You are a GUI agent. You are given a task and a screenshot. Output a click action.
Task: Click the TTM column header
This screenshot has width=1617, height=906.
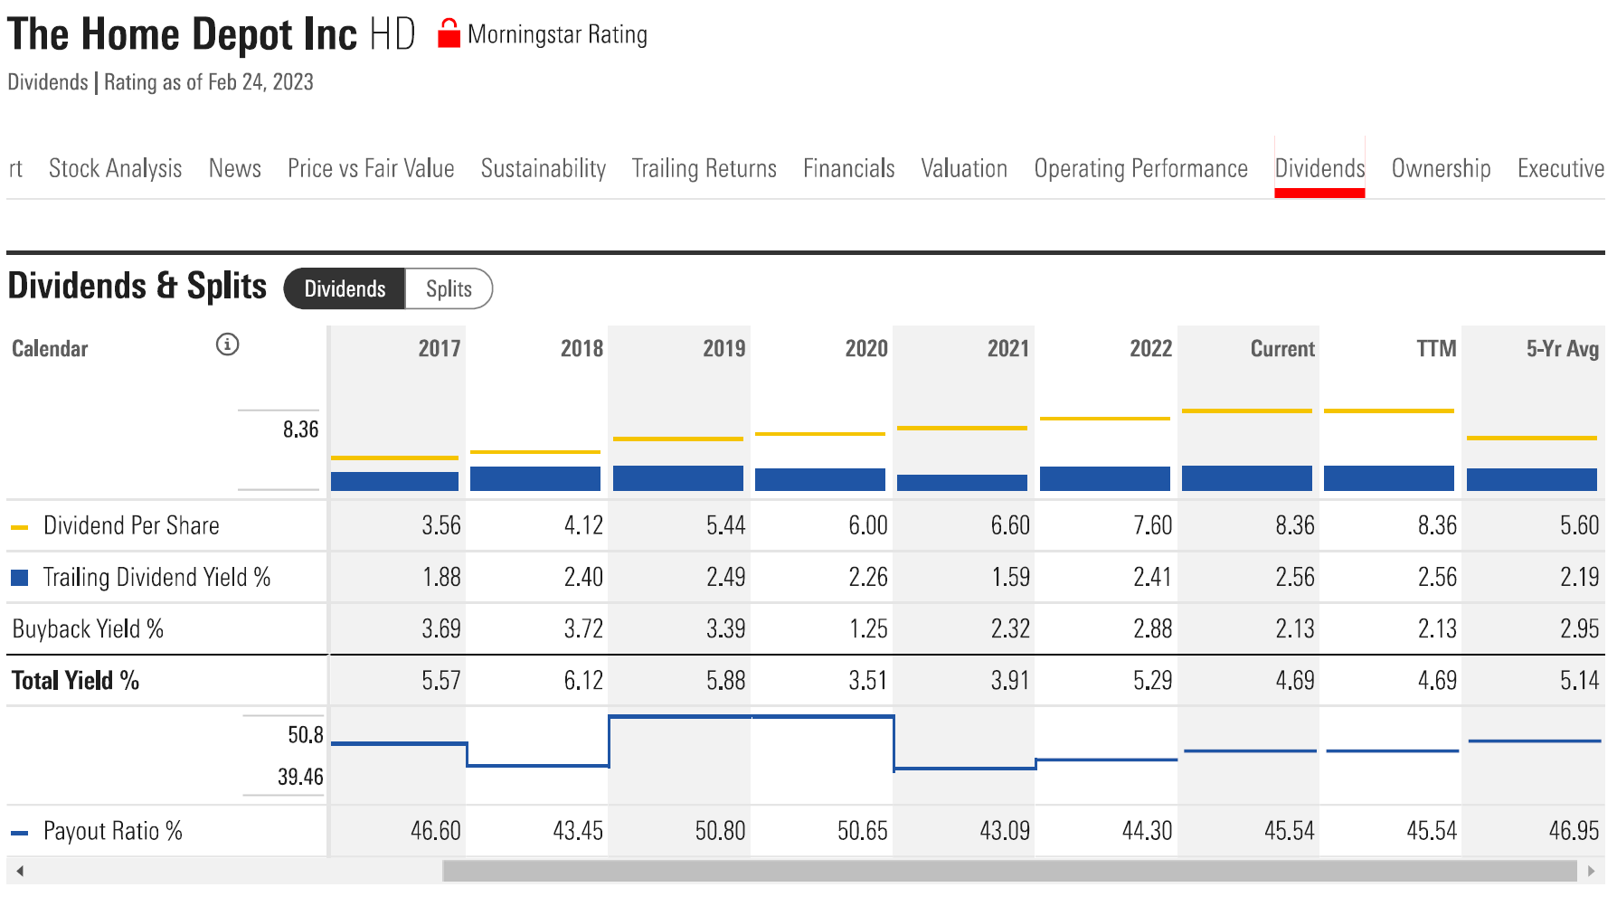point(1436,349)
